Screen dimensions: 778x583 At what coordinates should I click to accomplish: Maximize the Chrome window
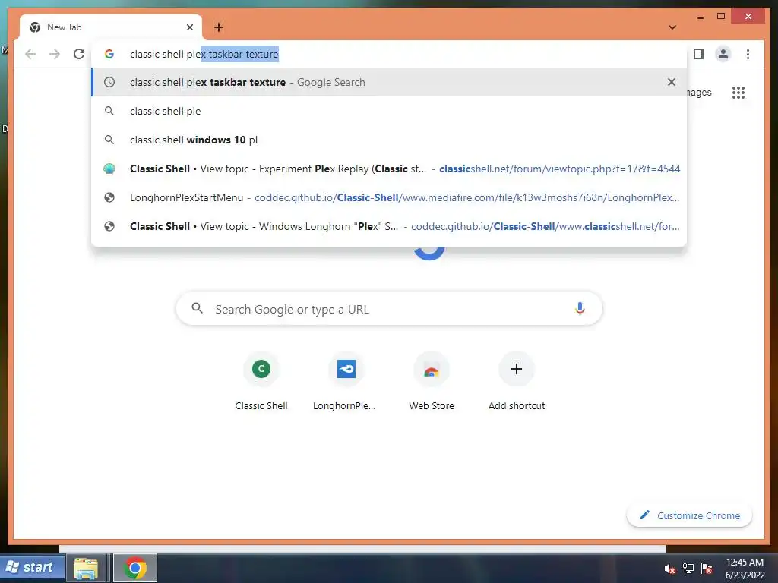tap(721, 17)
